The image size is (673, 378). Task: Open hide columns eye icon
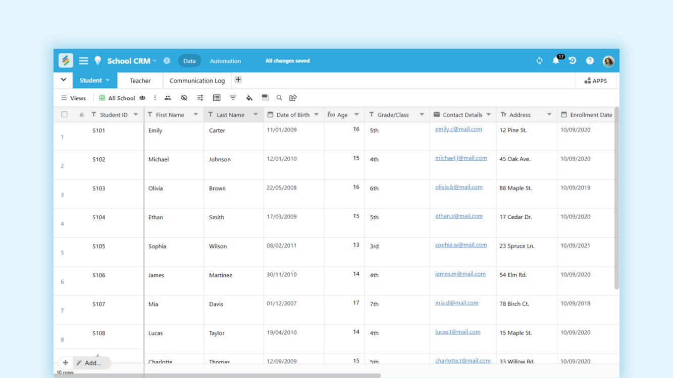(x=184, y=98)
